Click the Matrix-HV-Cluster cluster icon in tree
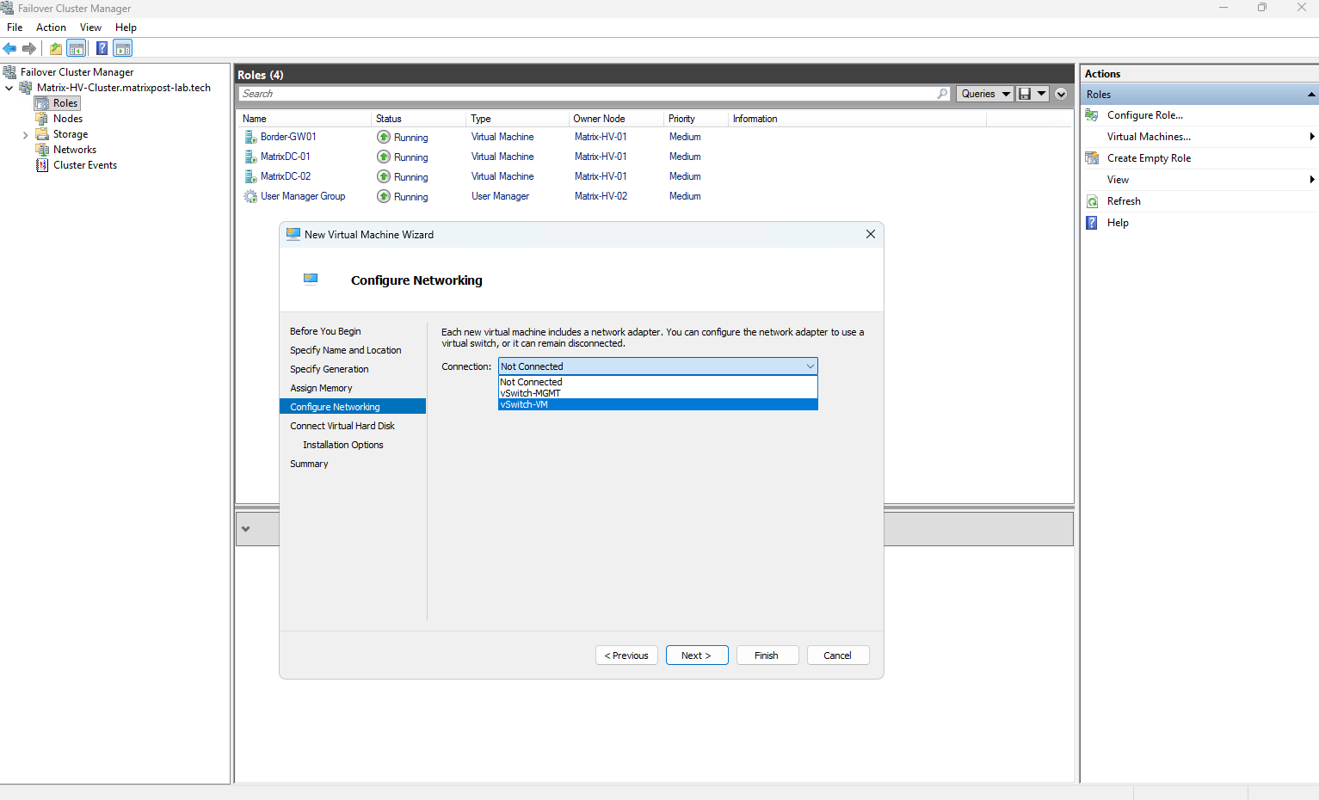The image size is (1319, 800). pos(26,88)
